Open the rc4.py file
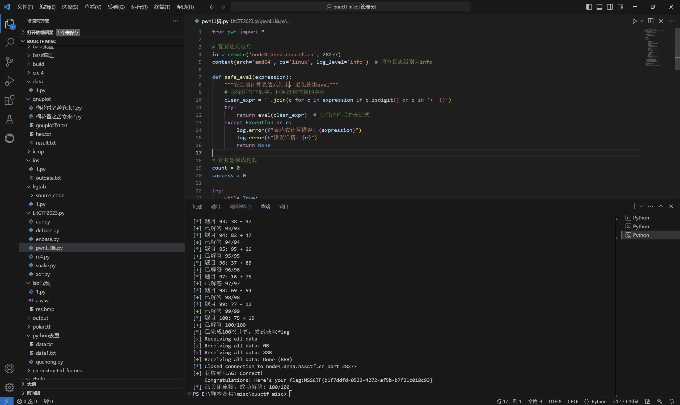 [102, 257]
